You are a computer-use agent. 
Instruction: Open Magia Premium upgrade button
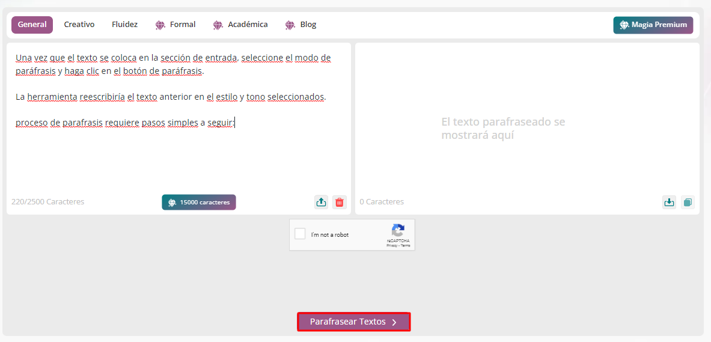pos(653,25)
